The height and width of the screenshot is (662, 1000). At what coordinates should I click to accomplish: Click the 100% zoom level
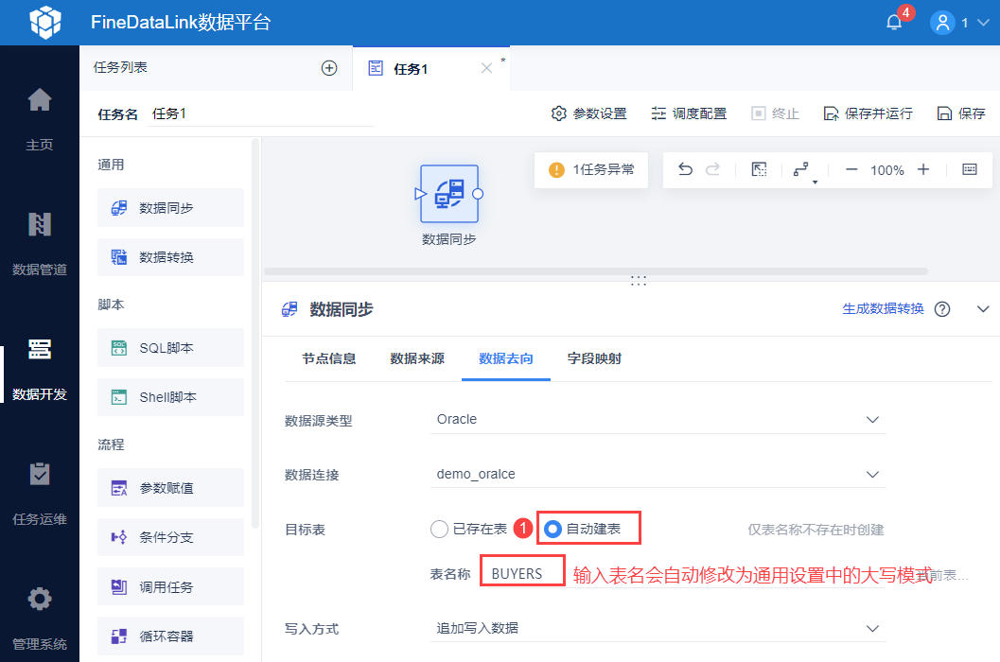click(887, 170)
